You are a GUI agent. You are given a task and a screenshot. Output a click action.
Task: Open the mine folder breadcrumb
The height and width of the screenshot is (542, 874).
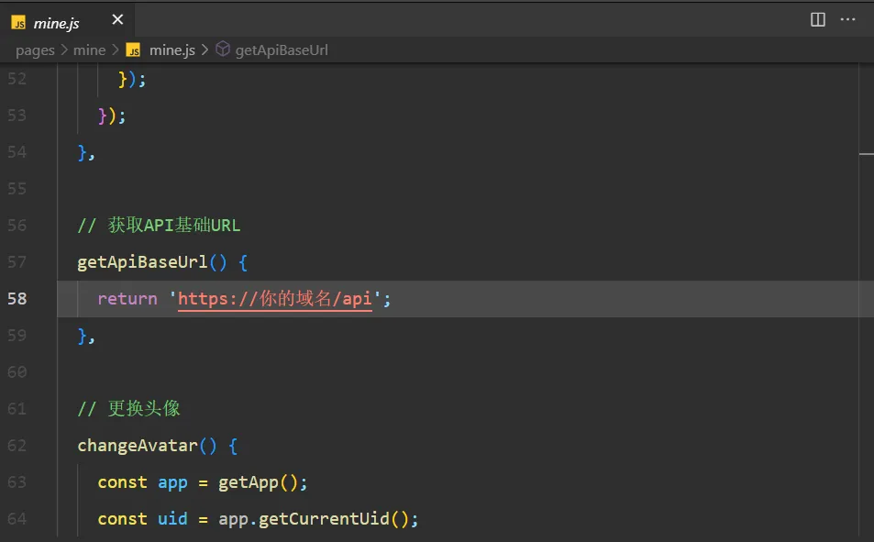tap(89, 50)
